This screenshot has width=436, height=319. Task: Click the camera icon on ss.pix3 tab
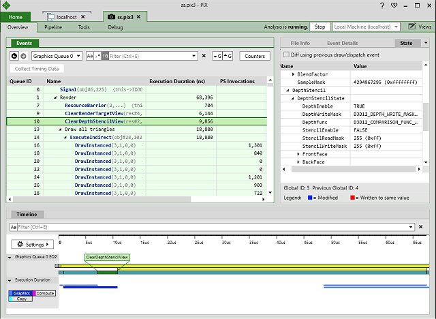112,15
